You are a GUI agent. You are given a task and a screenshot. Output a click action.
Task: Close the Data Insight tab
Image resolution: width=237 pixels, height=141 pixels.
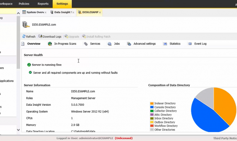point(73,12)
